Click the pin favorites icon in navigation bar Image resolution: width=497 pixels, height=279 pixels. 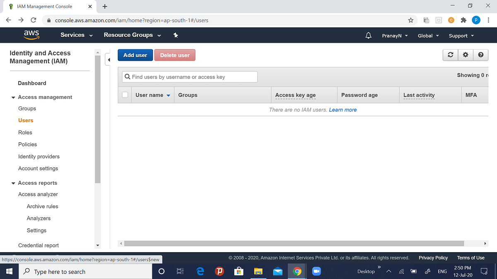(x=176, y=35)
